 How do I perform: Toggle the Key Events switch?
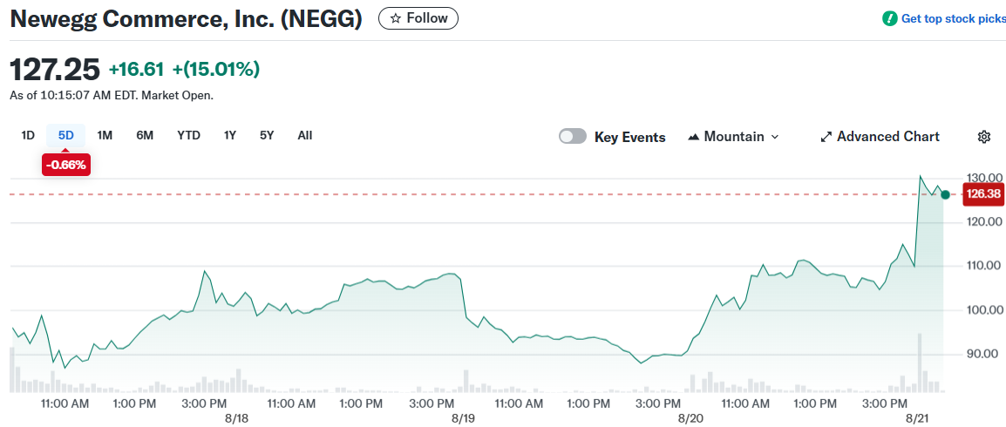coord(572,137)
